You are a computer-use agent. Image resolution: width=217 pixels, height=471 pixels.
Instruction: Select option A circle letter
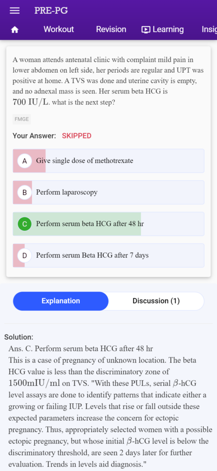[x=25, y=161]
